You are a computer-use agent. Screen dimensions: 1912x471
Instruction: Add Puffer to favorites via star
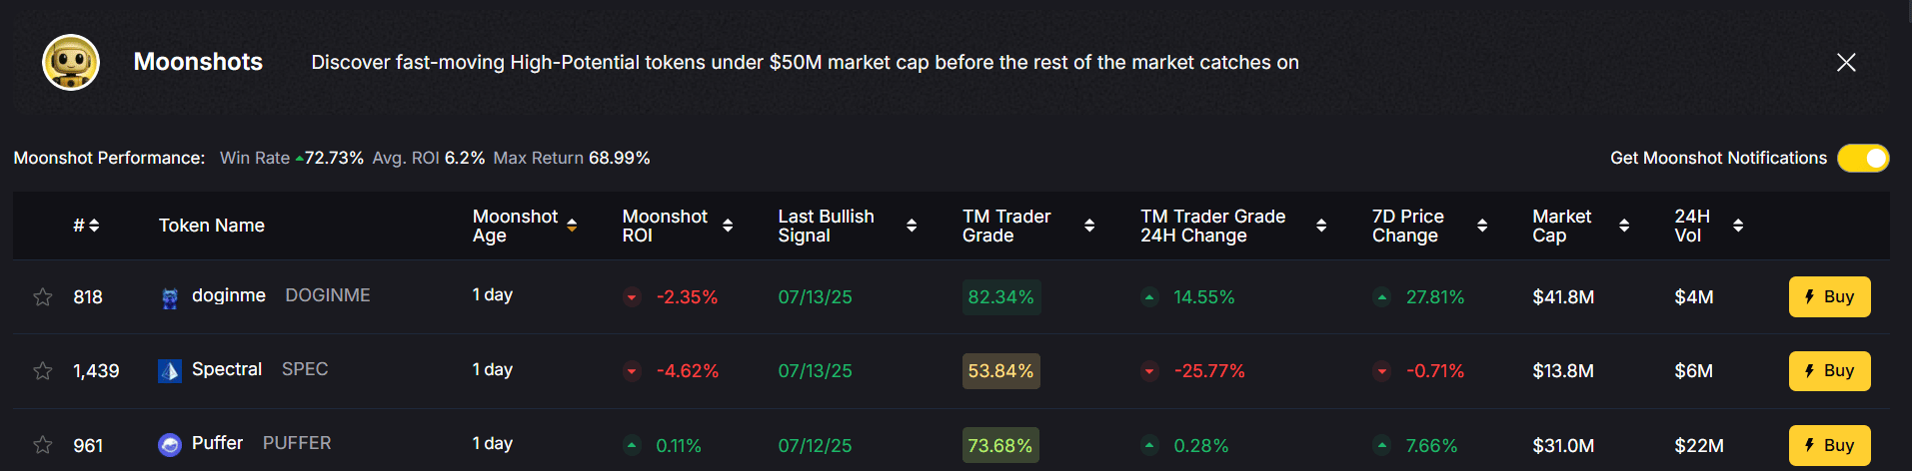tap(43, 445)
